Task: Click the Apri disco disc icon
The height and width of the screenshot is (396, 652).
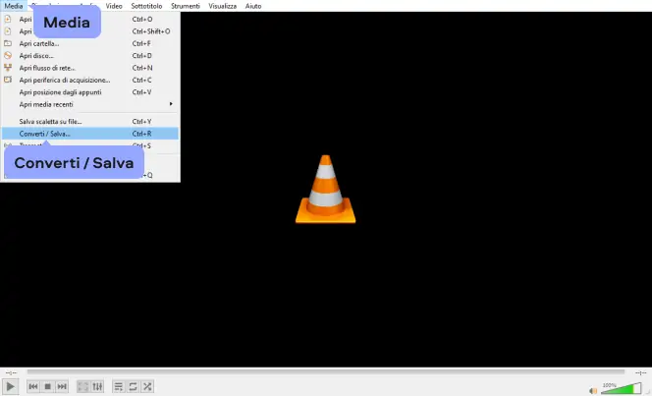Action: point(8,55)
